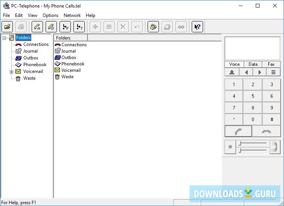The width and height of the screenshot is (284, 206).
Task: Switch to Voice mode
Action: (x=234, y=64)
